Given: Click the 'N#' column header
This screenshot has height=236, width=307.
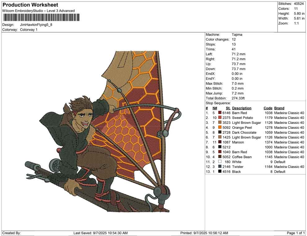Looking at the screenshot, I should 215,108.
